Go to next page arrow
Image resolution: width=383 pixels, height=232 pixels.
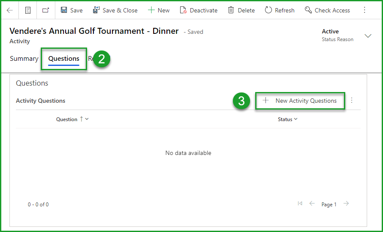tap(346, 204)
